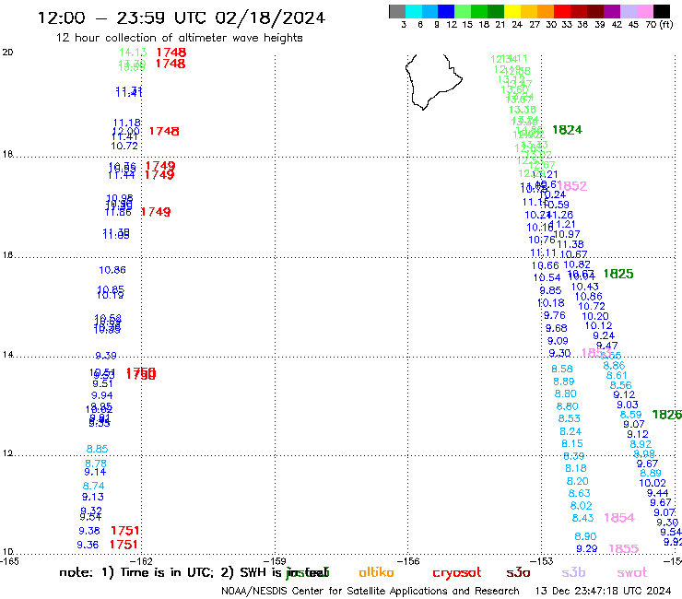Image resolution: width=682 pixels, height=599 pixels.
Task: Click the wave height value '8.58'
Action: [x=562, y=369]
